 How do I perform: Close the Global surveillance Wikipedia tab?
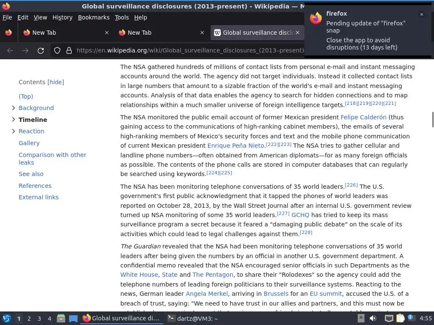coord(298,33)
